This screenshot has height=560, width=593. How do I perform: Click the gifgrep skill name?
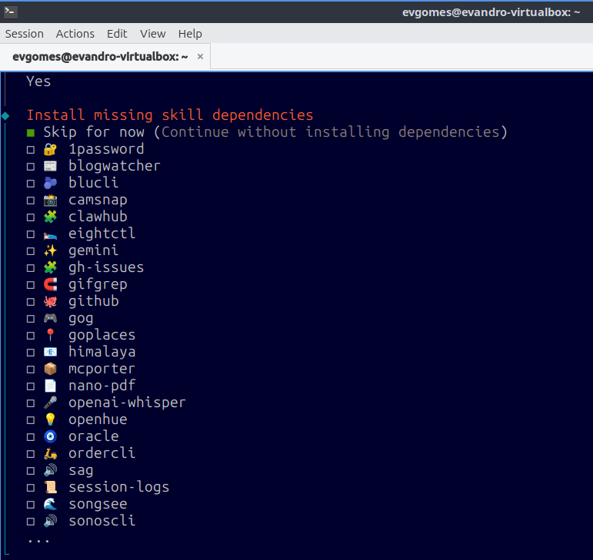pos(98,285)
